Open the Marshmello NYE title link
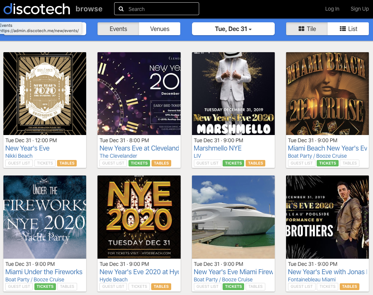The width and height of the screenshot is (373, 295). 217,148
